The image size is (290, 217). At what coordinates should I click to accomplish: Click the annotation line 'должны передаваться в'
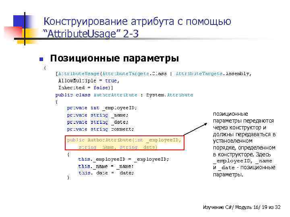pyautogui.click(x=244, y=134)
